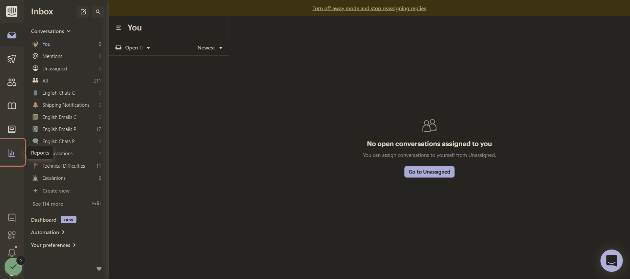The width and height of the screenshot is (630, 279).
Task: Open the Articles book icon
Action: (x=12, y=106)
